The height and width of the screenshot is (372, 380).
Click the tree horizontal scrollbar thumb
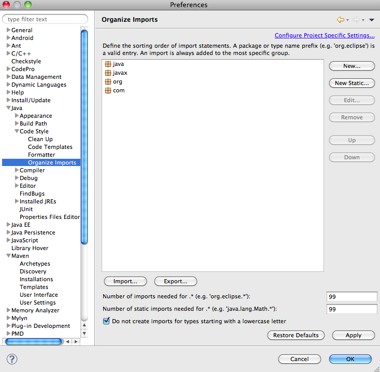(34, 341)
